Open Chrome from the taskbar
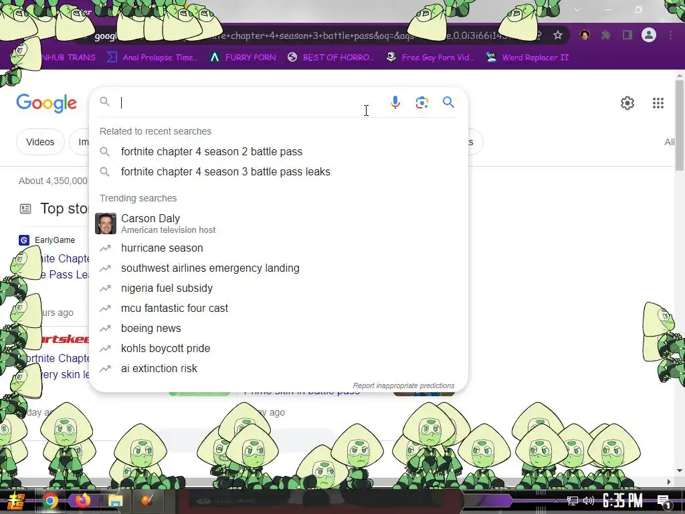The width and height of the screenshot is (685, 514). [50, 501]
